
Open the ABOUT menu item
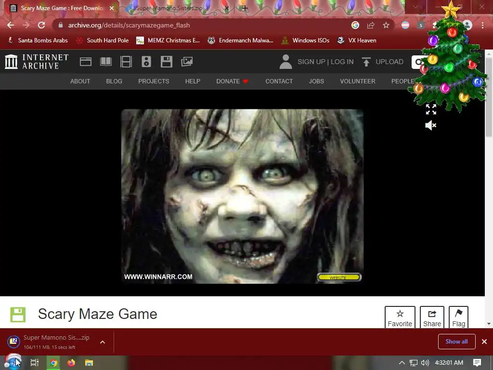80,81
